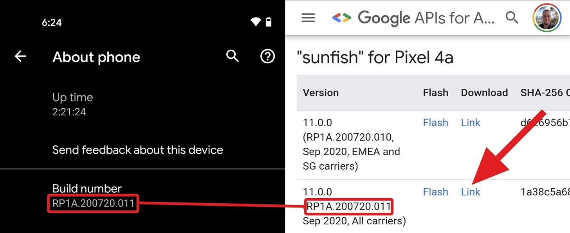Click the "sunfish" for Pixel 4a heading
Viewport: 570px width, 233px height.
pyautogui.click(x=375, y=58)
